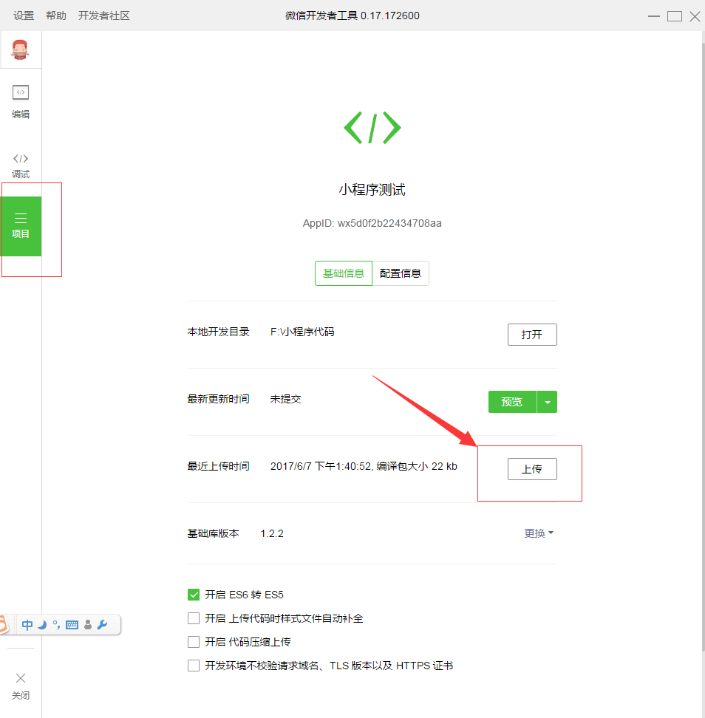Switch to the 配置信息 tab
The width and height of the screenshot is (705, 718).
[400, 273]
